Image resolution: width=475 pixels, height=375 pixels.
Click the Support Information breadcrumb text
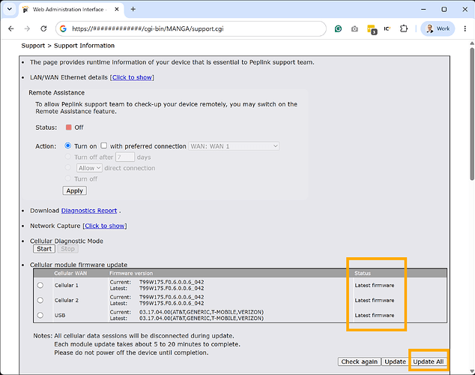coord(84,46)
